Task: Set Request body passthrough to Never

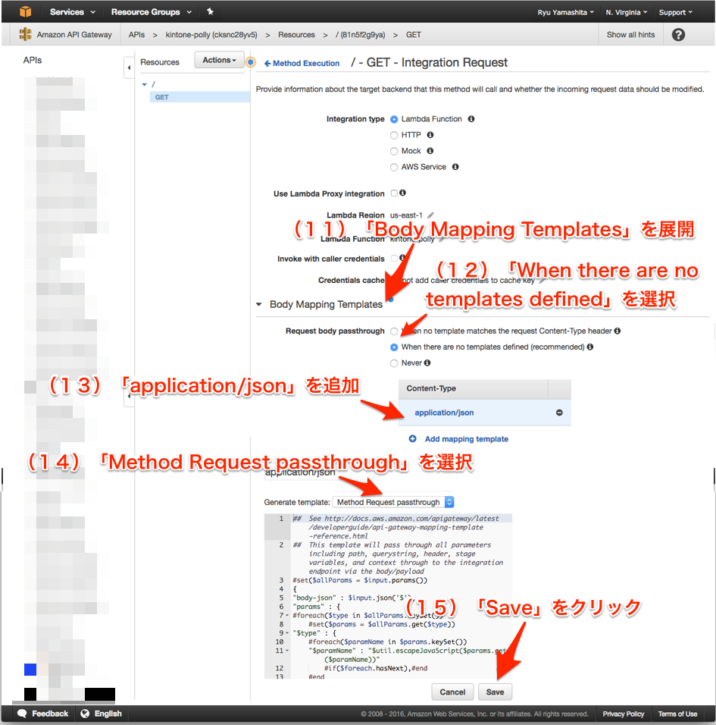Action: [x=394, y=362]
